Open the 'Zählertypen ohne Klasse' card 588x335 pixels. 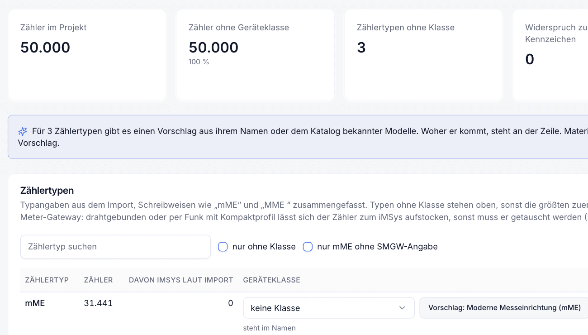click(424, 55)
